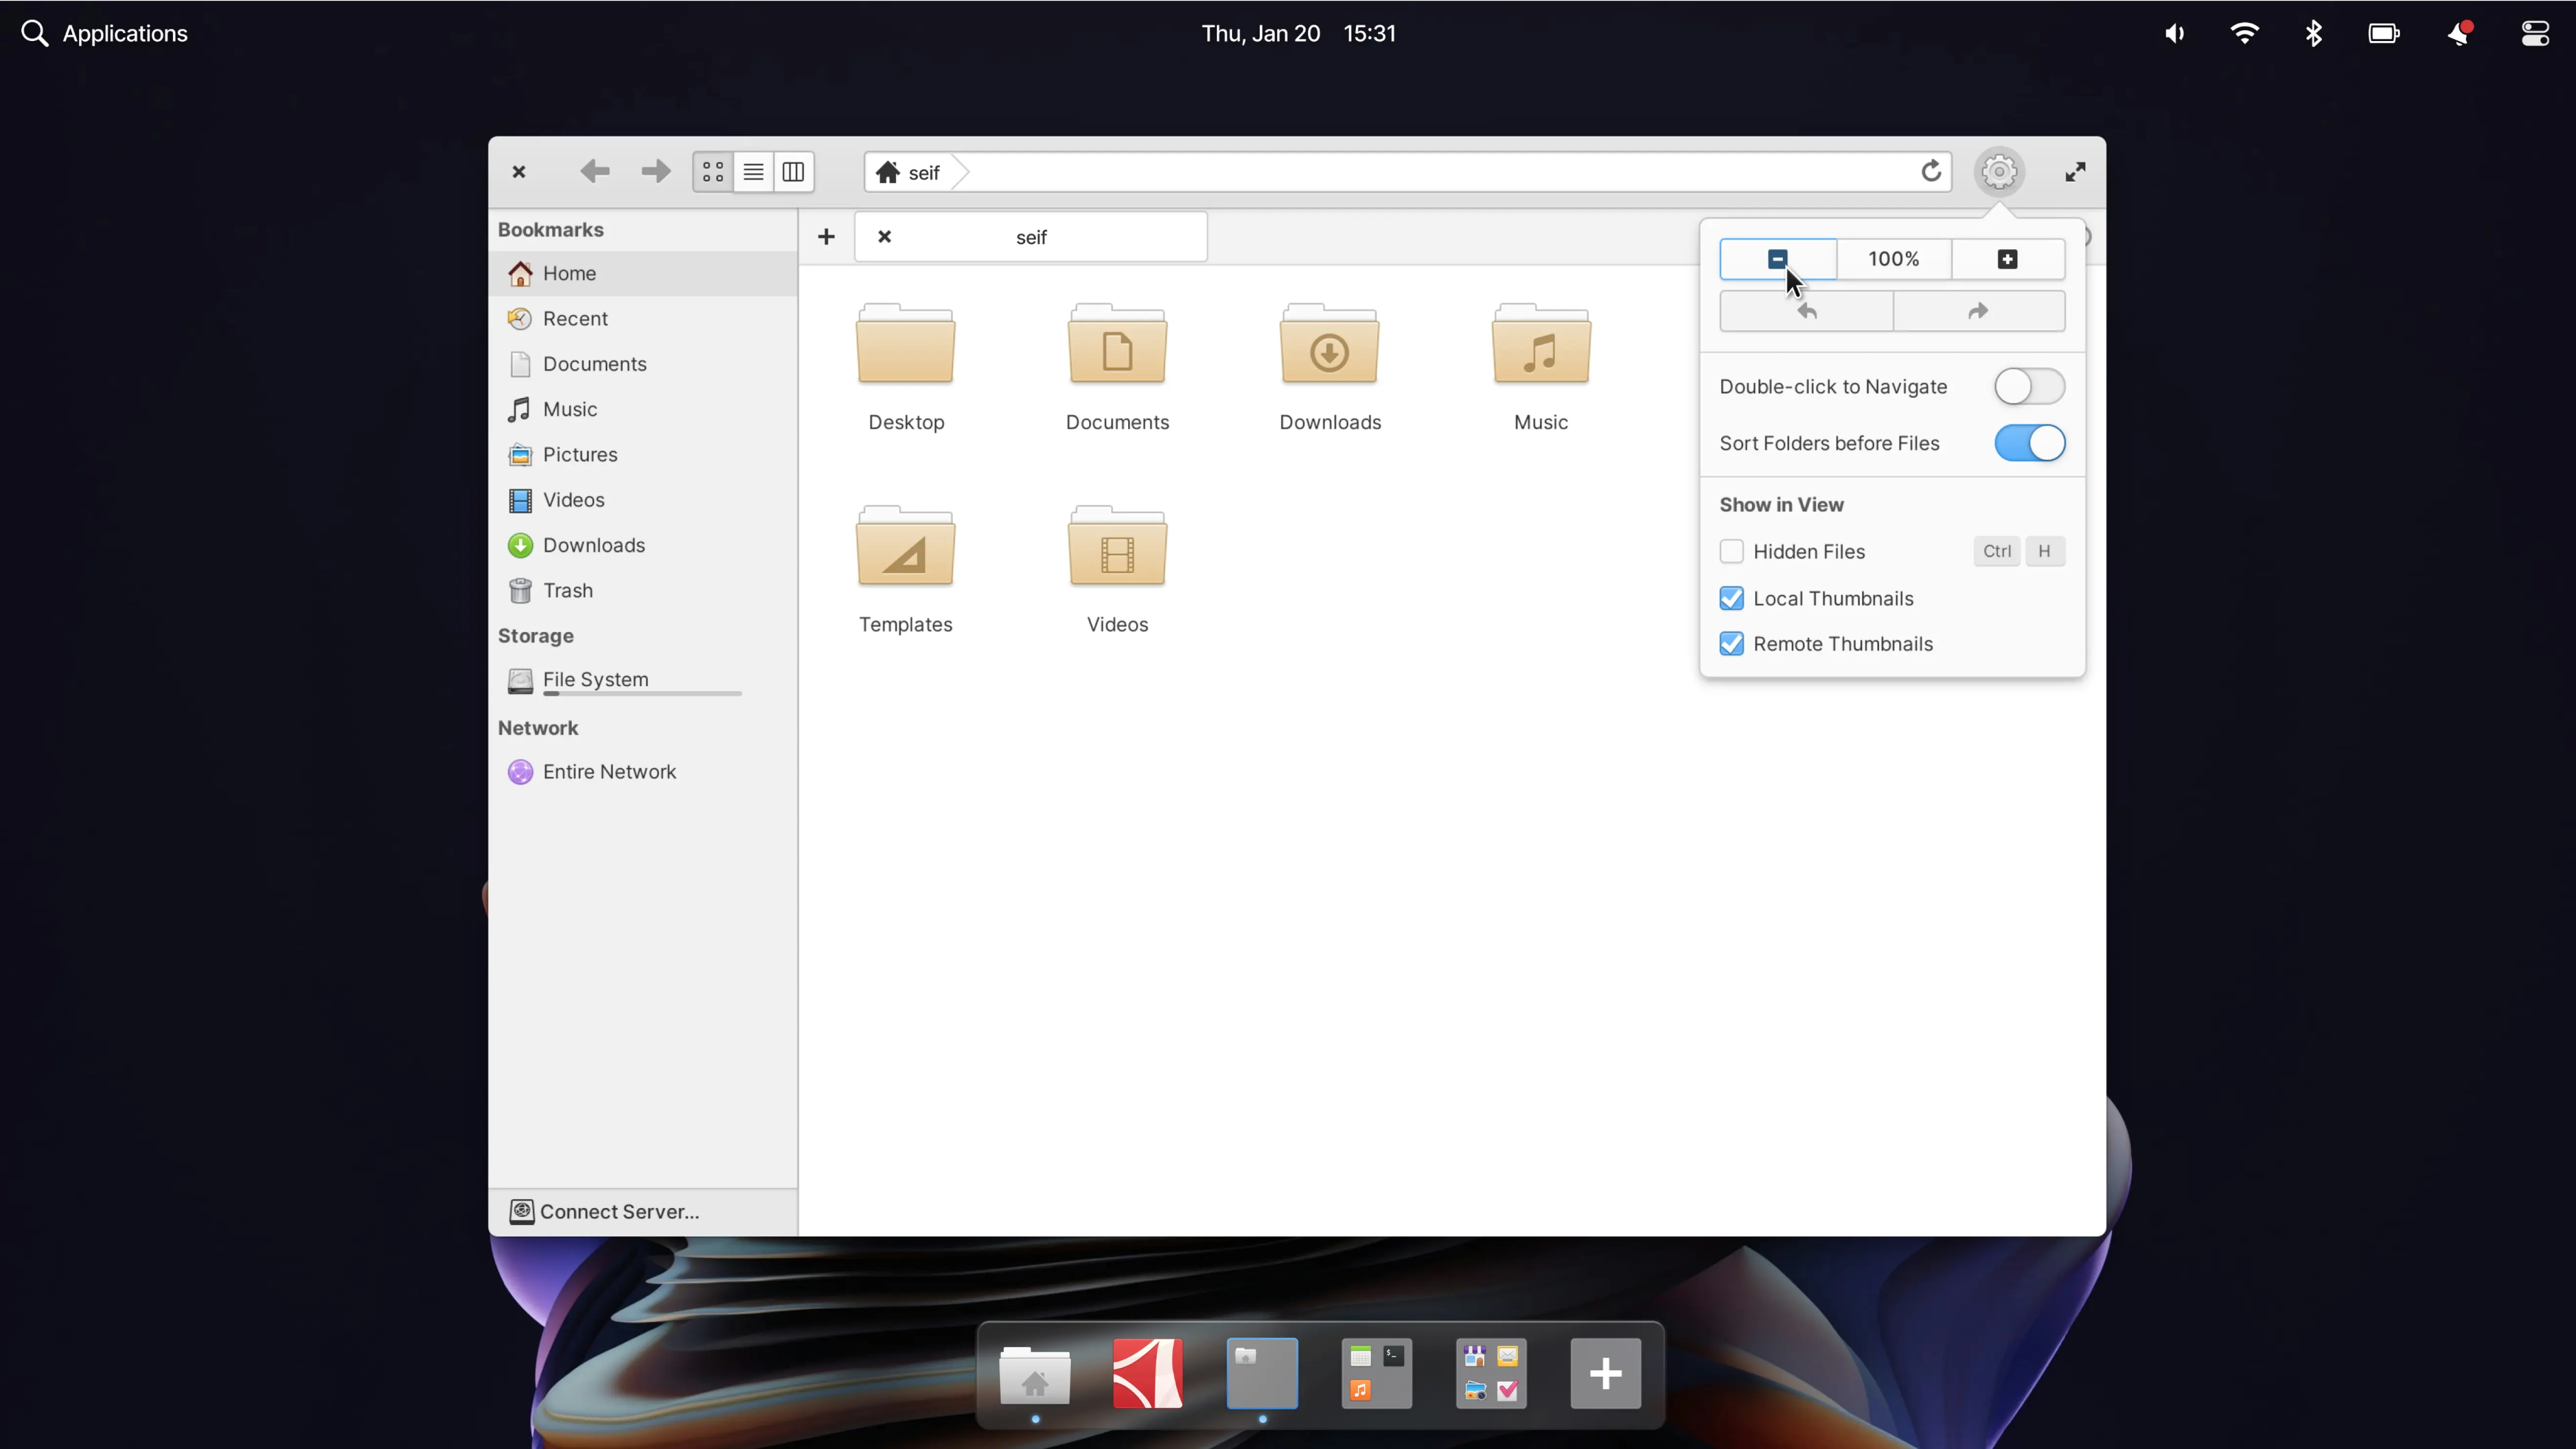Switch to column view mode
This screenshot has width=2576, height=1449.
(793, 172)
